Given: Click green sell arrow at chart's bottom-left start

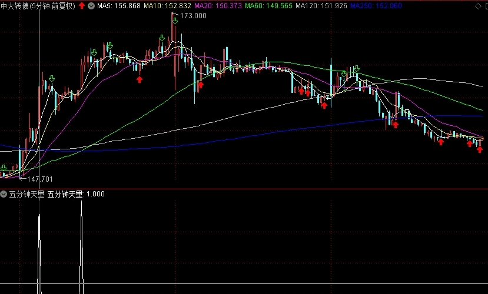Looking at the screenshot, I should click(x=4, y=168).
